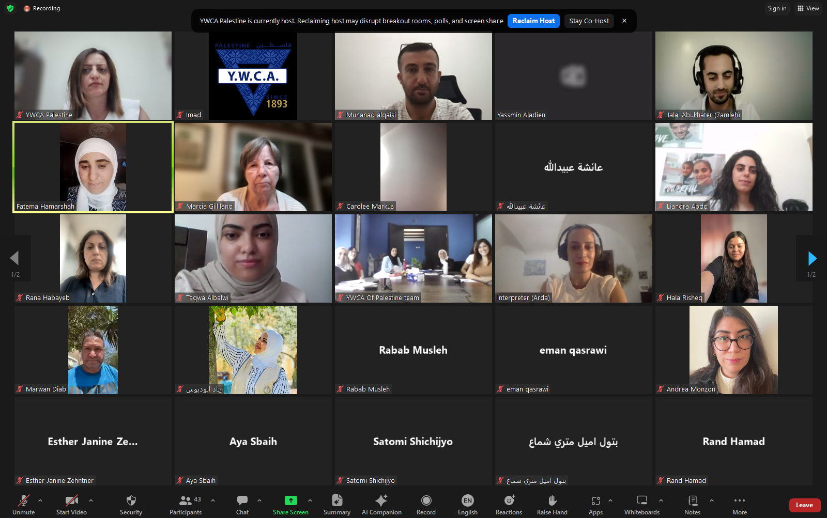The image size is (827, 518).
Task: Choose Stay Co-Host
Action: 589,21
